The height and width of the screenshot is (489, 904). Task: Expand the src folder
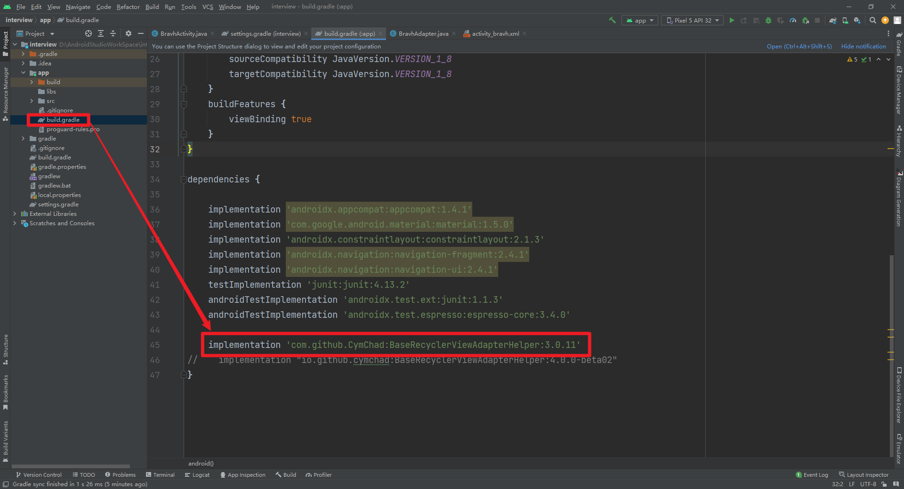(32, 101)
